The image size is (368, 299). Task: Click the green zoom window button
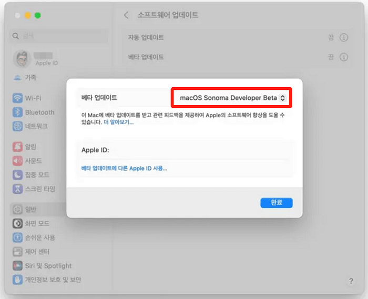point(37,15)
